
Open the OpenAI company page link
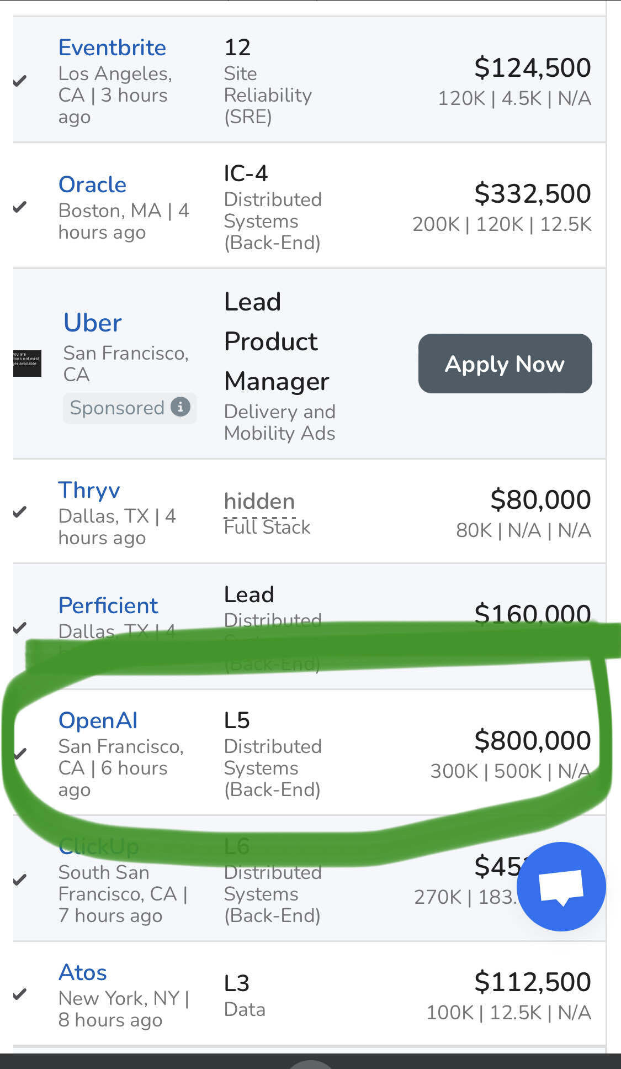click(x=97, y=720)
